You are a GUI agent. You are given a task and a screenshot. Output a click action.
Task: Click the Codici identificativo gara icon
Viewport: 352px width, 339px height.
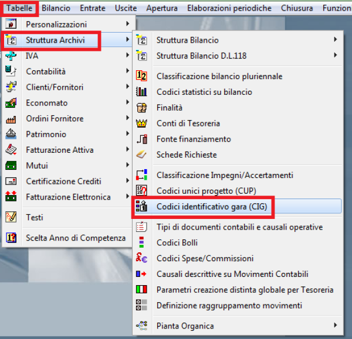tap(141, 206)
